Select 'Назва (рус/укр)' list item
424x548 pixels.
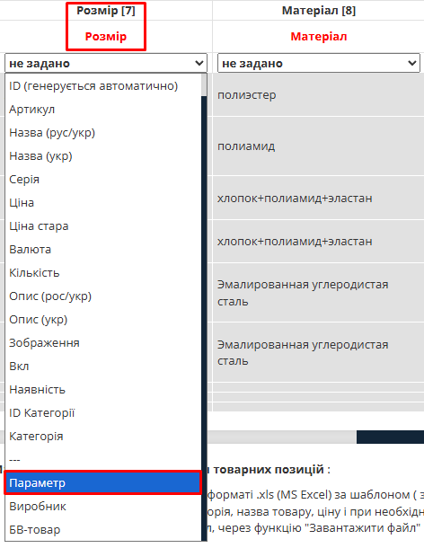click(x=103, y=133)
